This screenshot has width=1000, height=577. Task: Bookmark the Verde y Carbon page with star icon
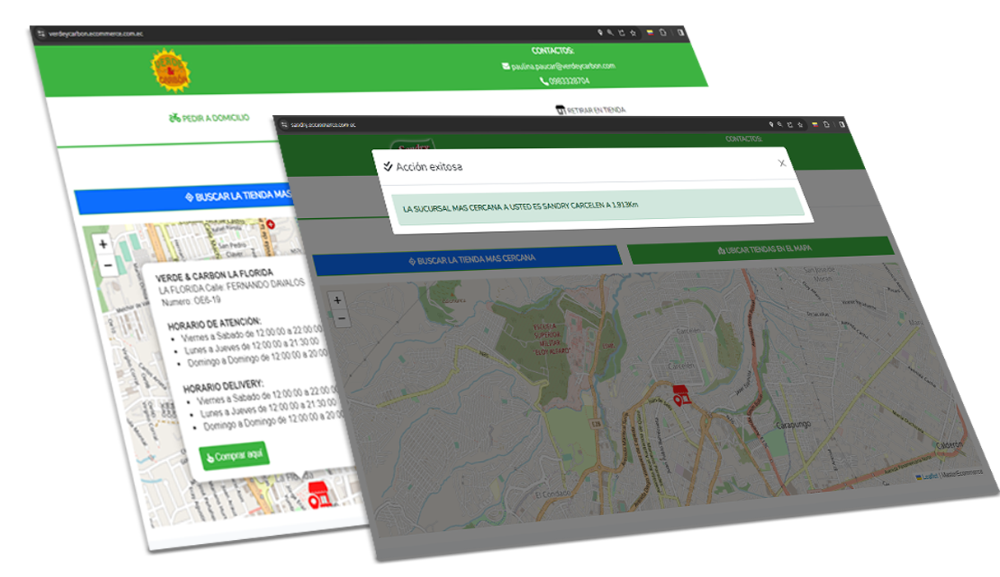633,33
